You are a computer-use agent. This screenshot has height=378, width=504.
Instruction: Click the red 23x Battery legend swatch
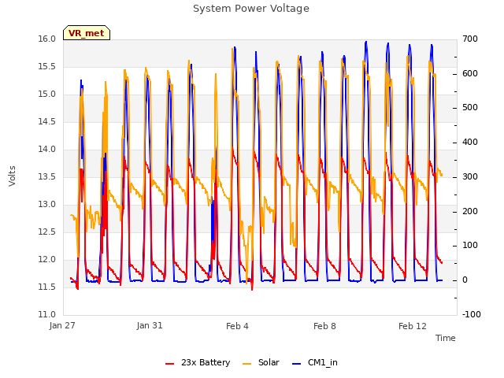point(169,364)
